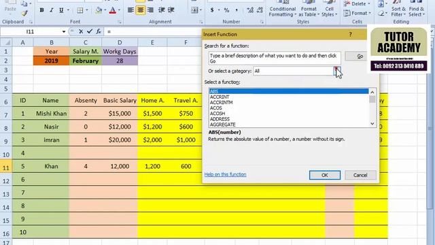Image resolution: width=435 pixels, height=245 pixels.
Task: Expand Alignment dialog launcher
Action: click(x=201, y=22)
